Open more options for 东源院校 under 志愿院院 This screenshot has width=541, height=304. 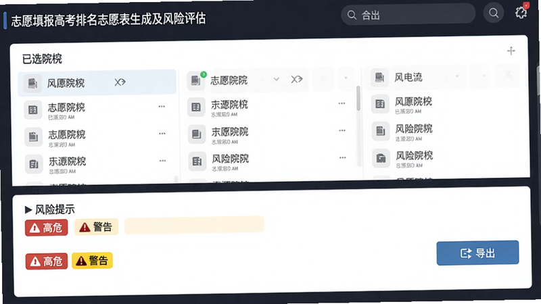tap(342, 103)
